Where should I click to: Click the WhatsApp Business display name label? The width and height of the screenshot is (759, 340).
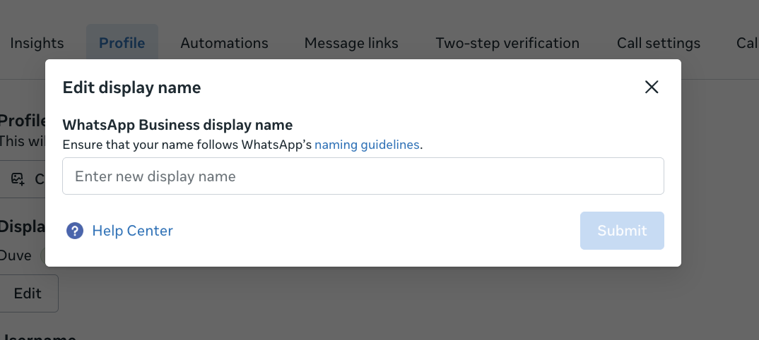(177, 125)
